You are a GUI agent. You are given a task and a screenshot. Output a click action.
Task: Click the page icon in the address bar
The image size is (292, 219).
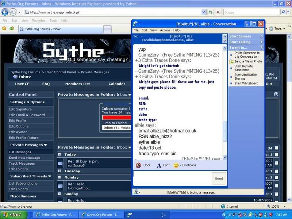point(27,12)
